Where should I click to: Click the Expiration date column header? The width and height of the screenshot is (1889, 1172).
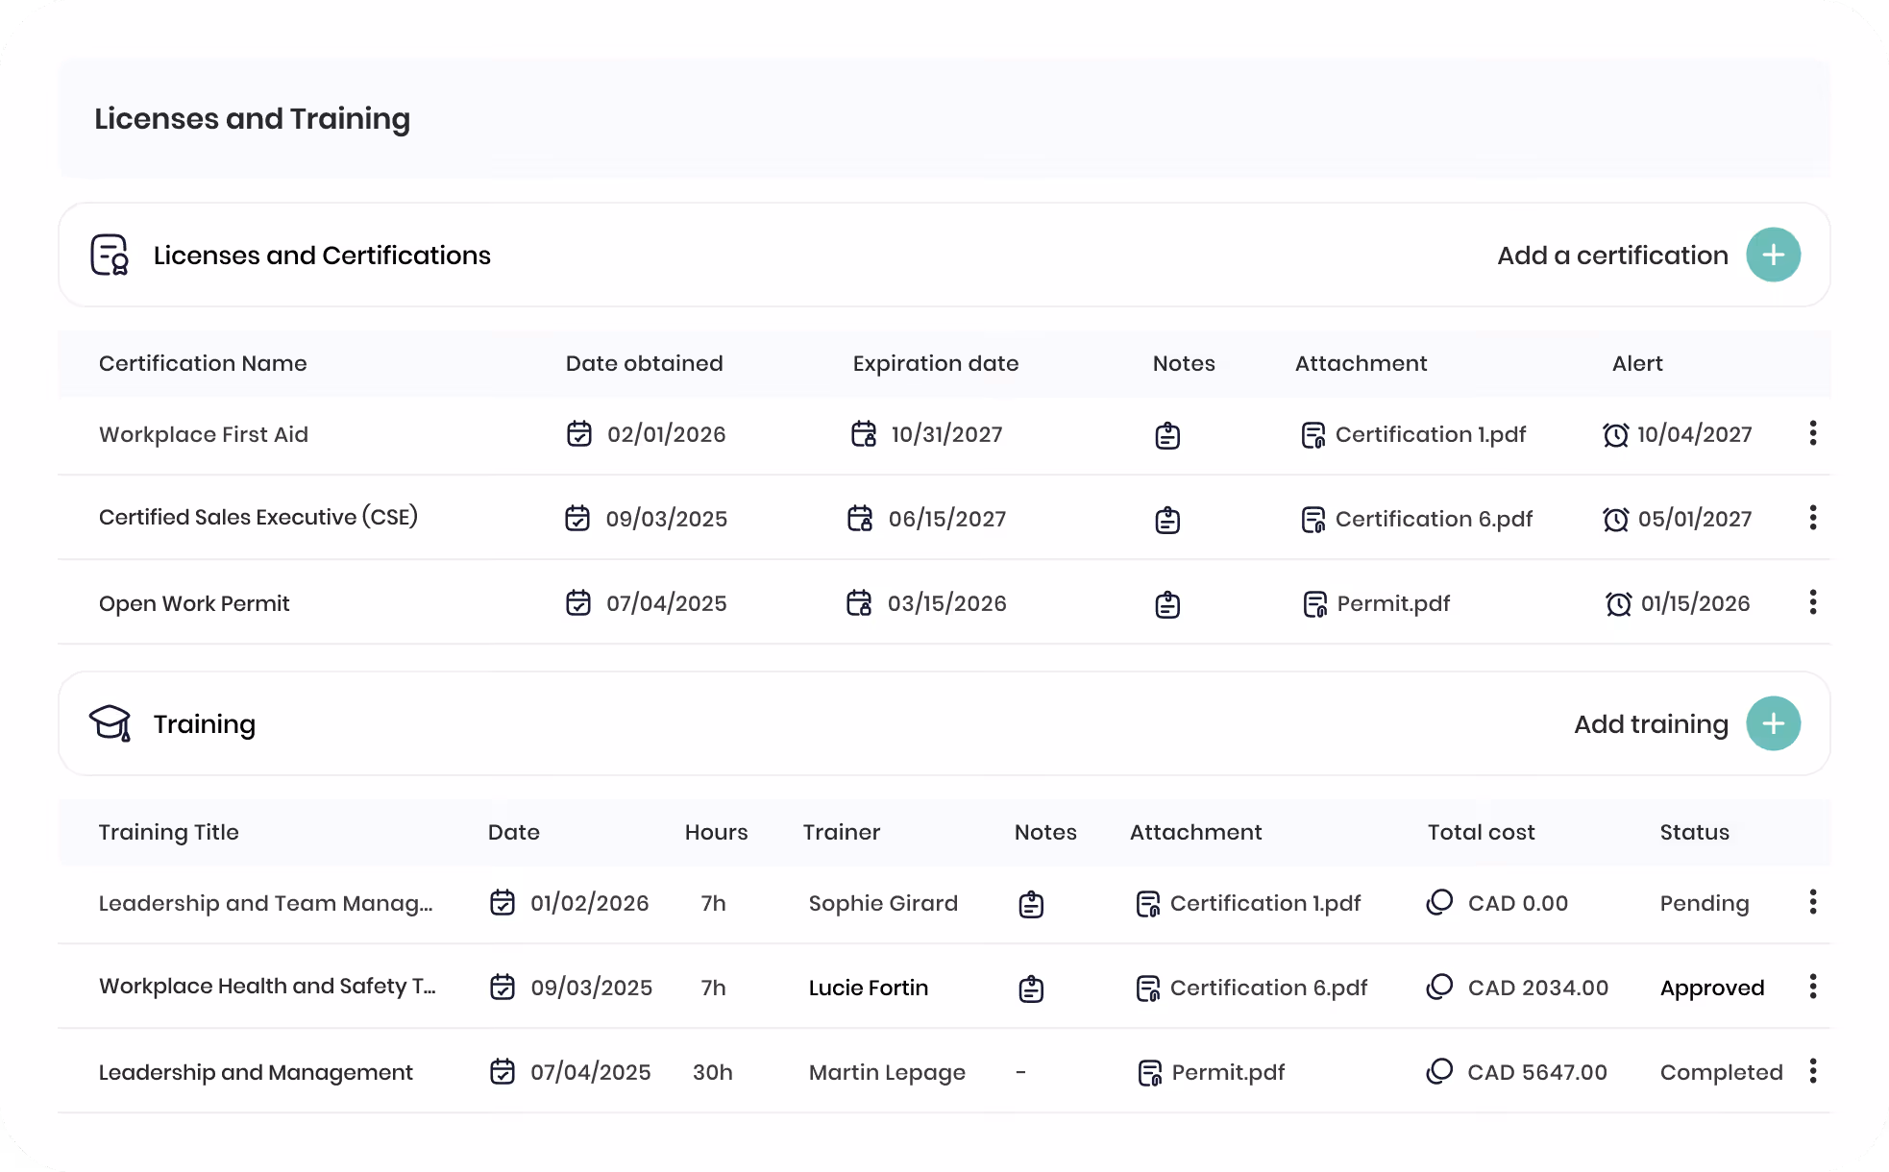(x=936, y=363)
